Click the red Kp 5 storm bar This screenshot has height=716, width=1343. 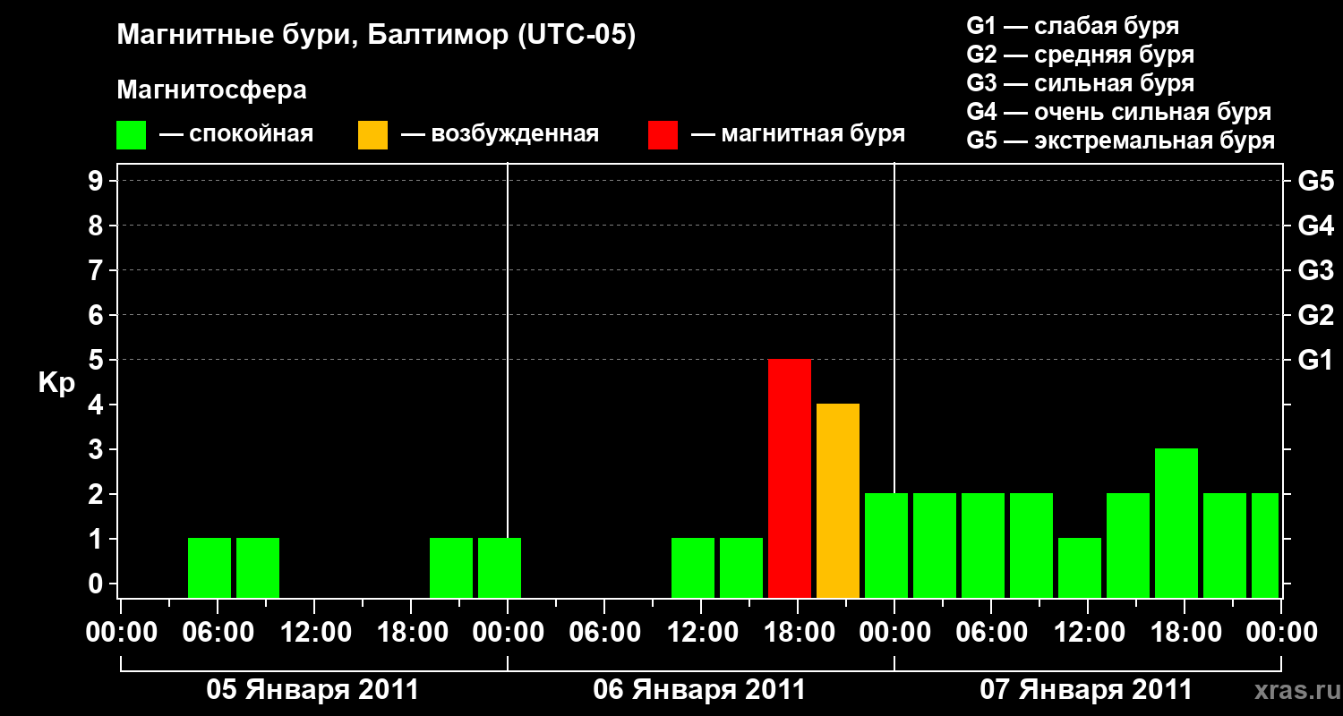click(790, 478)
